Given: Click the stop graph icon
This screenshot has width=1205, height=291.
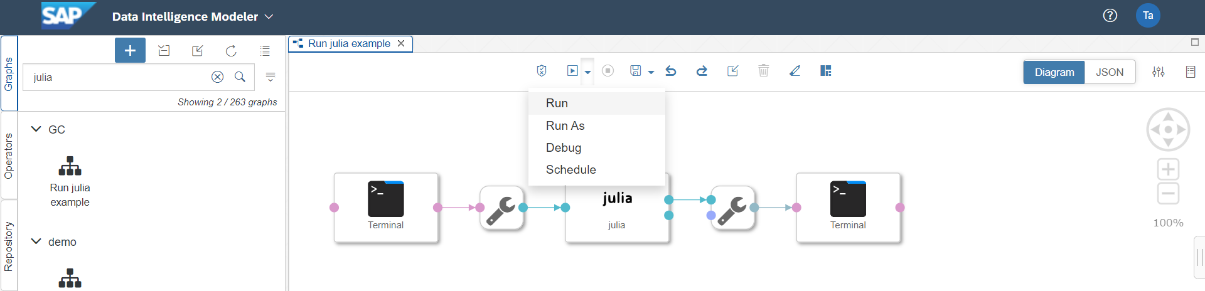Looking at the screenshot, I should click(x=608, y=71).
